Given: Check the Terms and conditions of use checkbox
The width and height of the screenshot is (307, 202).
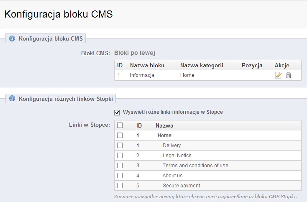Looking at the screenshot, I should tap(120, 166).
